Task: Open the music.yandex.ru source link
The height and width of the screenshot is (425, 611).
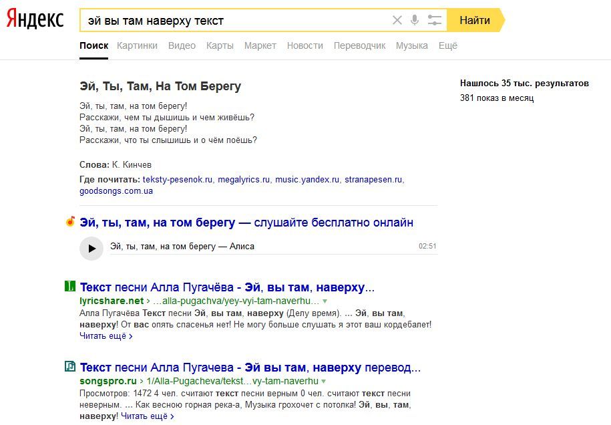Action: [x=307, y=180]
